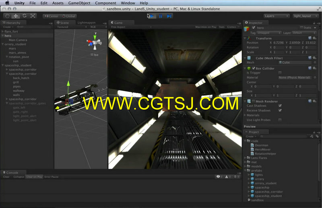Click the Play button

pyautogui.click(x=152, y=16)
